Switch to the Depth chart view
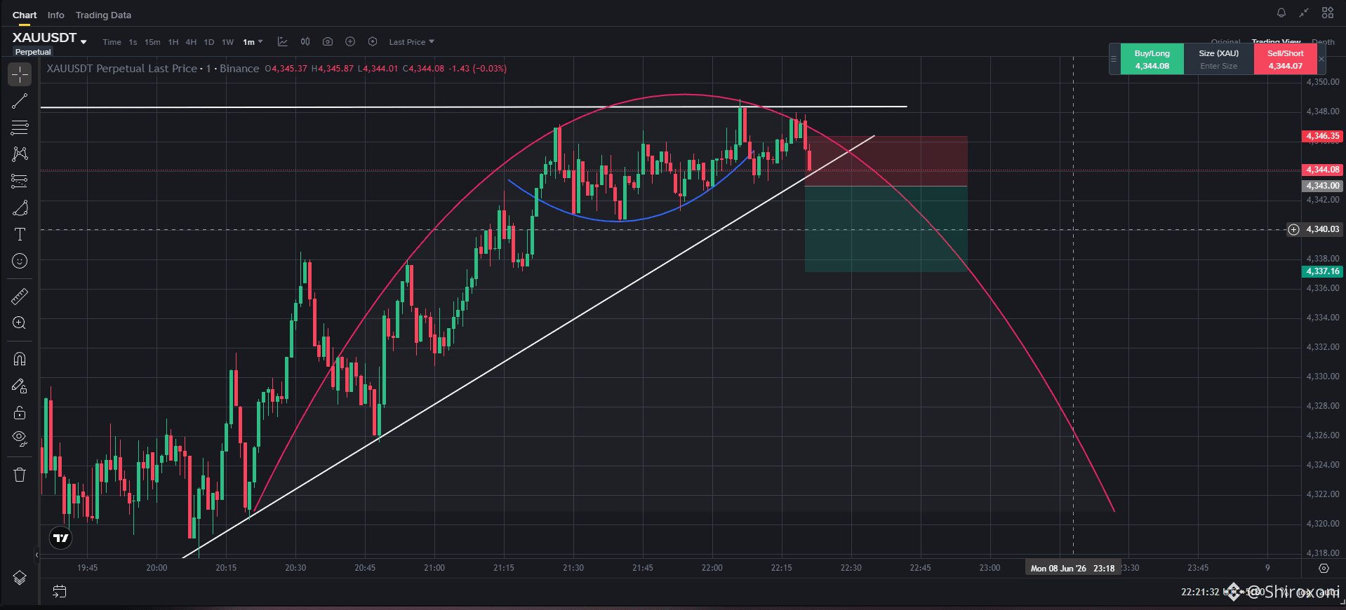The height and width of the screenshot is (610, 1346). coord(1323,42)
